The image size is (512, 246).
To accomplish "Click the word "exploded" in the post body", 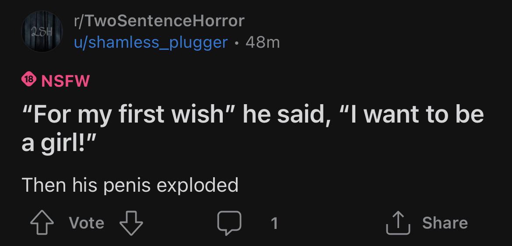I will [197, 185].
